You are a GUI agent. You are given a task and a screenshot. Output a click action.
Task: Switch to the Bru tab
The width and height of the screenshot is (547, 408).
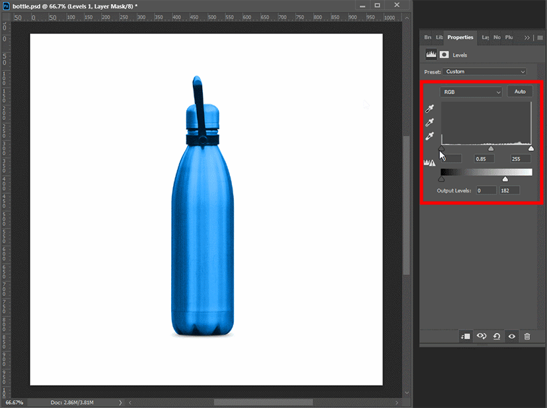[x=427, y=38]
